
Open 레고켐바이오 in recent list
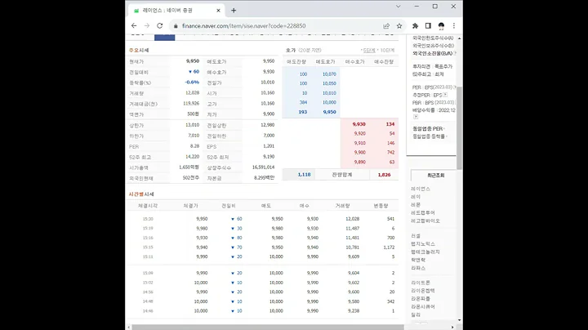(425, 221)
